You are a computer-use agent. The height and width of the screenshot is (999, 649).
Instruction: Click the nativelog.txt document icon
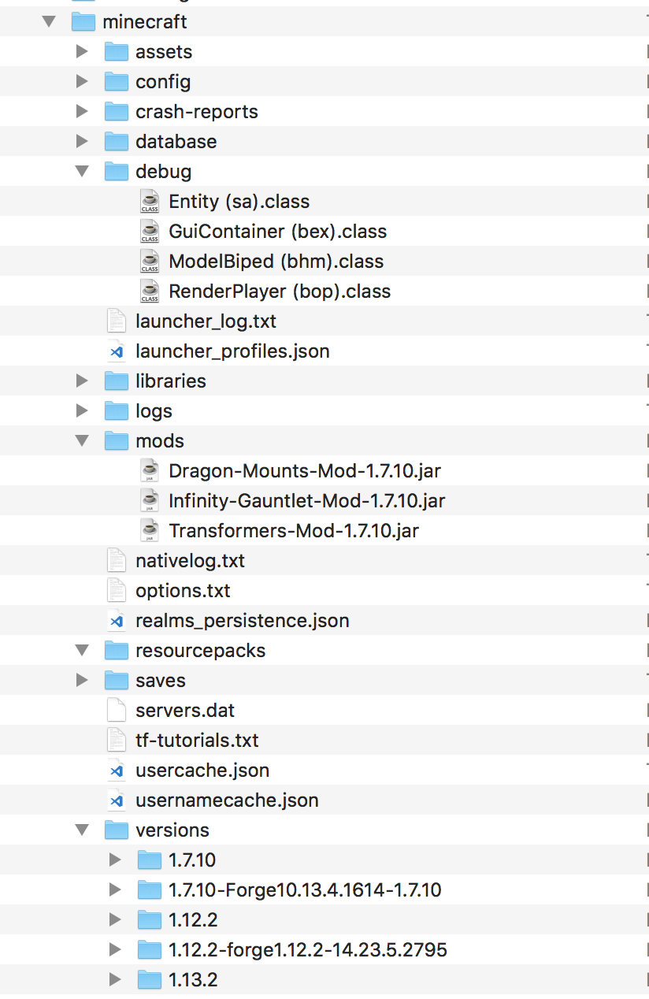(x=116, y=560)
